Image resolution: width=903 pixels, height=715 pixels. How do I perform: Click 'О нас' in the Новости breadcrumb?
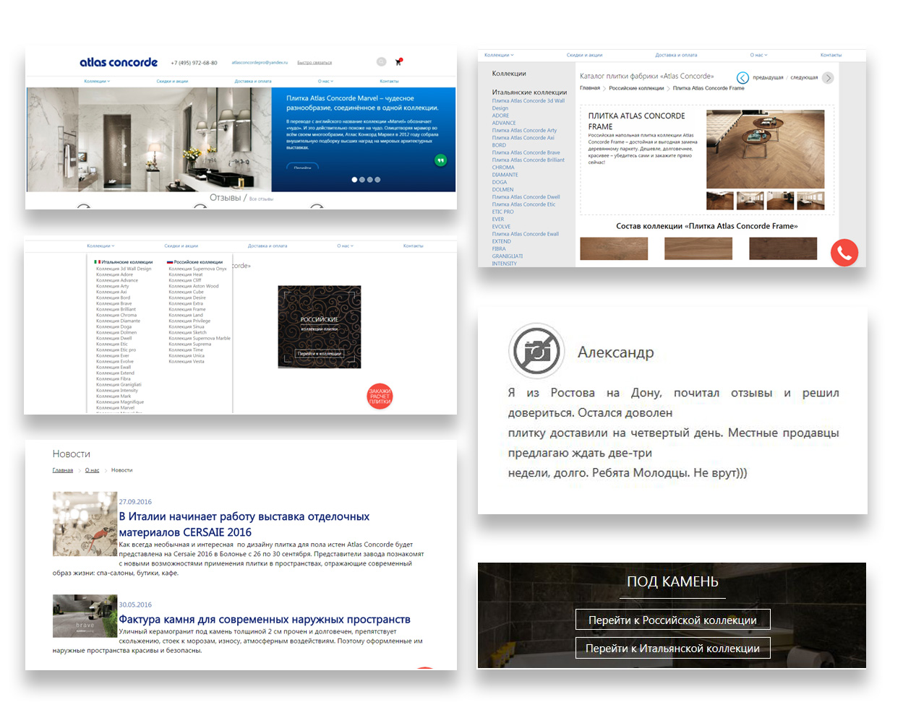click(x=92, y=470)
